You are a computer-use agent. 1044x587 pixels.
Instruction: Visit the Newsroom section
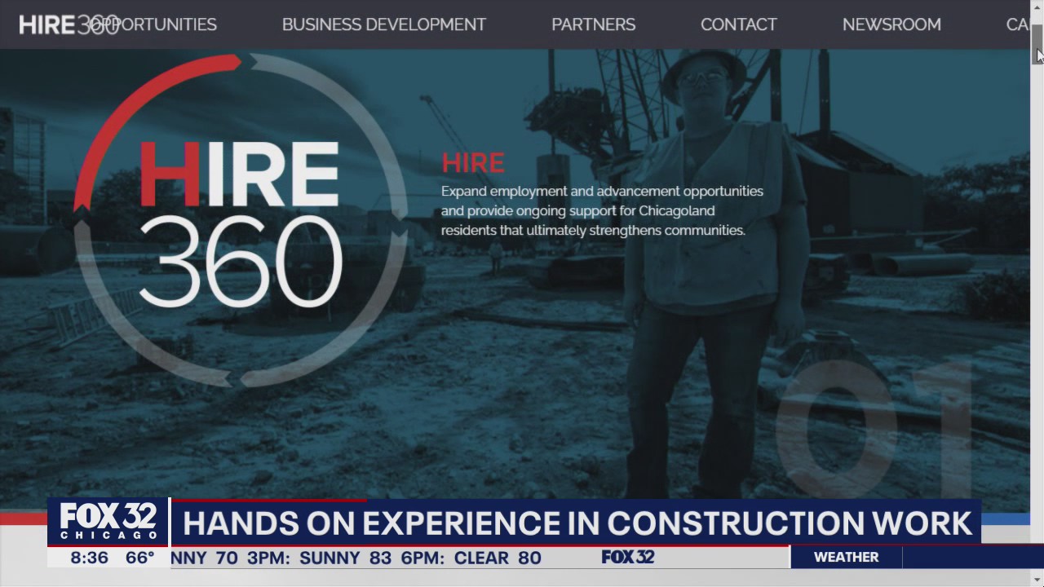[891, 24]
